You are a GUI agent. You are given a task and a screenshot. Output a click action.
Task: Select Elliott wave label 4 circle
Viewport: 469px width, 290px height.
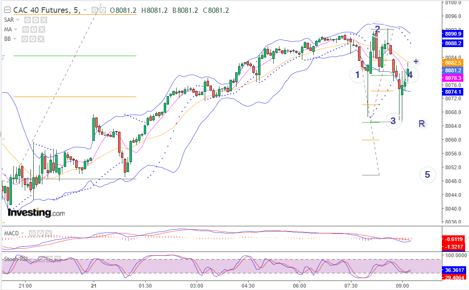[x=410, y=75]
